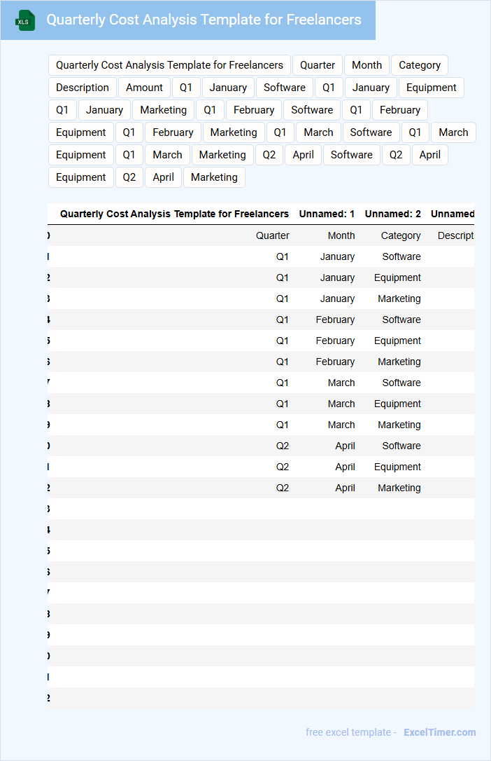The width and height of the screenshot is (491, 761).
Task: Click the 'Quarter' cell in the table
Action: tap(273, 235)
